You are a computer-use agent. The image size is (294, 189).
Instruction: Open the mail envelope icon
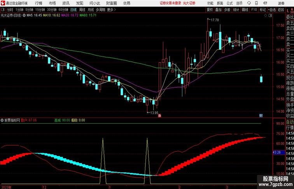tap(265, 3)
